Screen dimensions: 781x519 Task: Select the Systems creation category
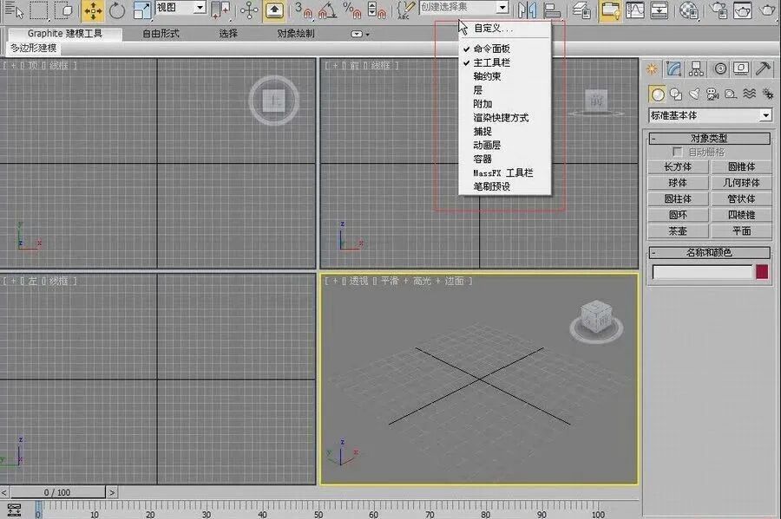[x=768, y=94]
